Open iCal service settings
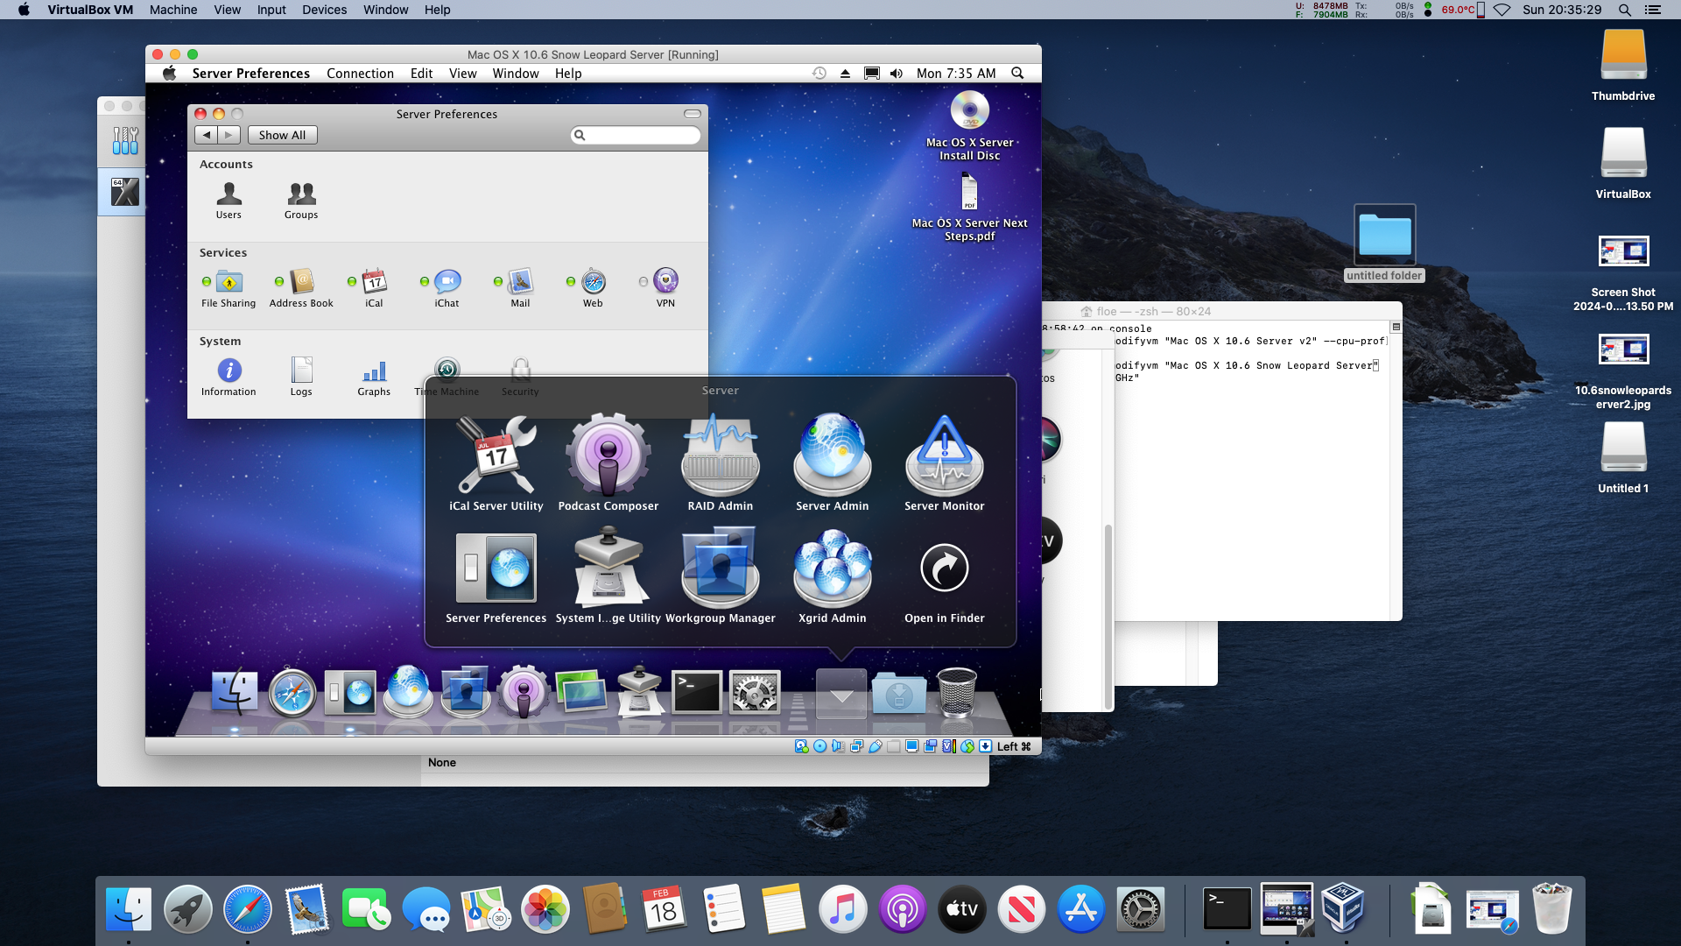This screenshot has height=946, width=1681. click(x=374, y=288)
